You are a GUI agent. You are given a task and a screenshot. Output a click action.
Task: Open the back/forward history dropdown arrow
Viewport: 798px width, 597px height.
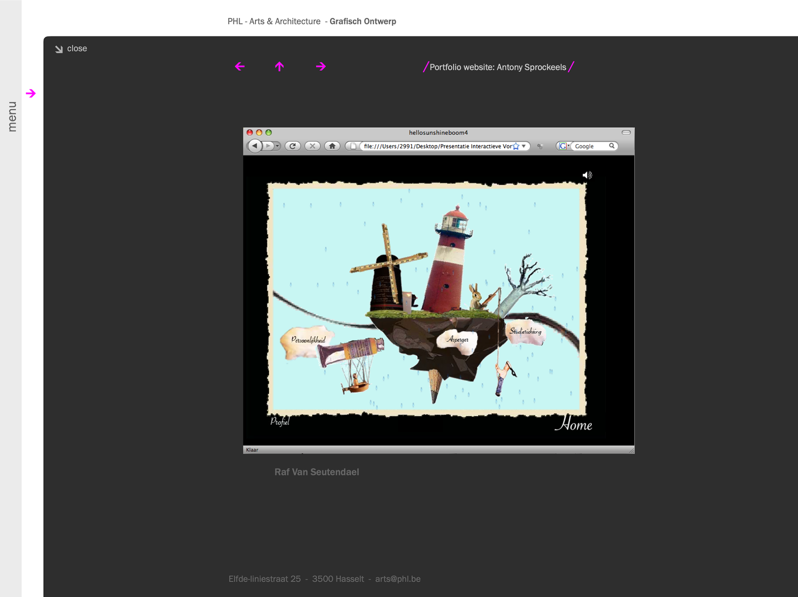pos(278,146)
